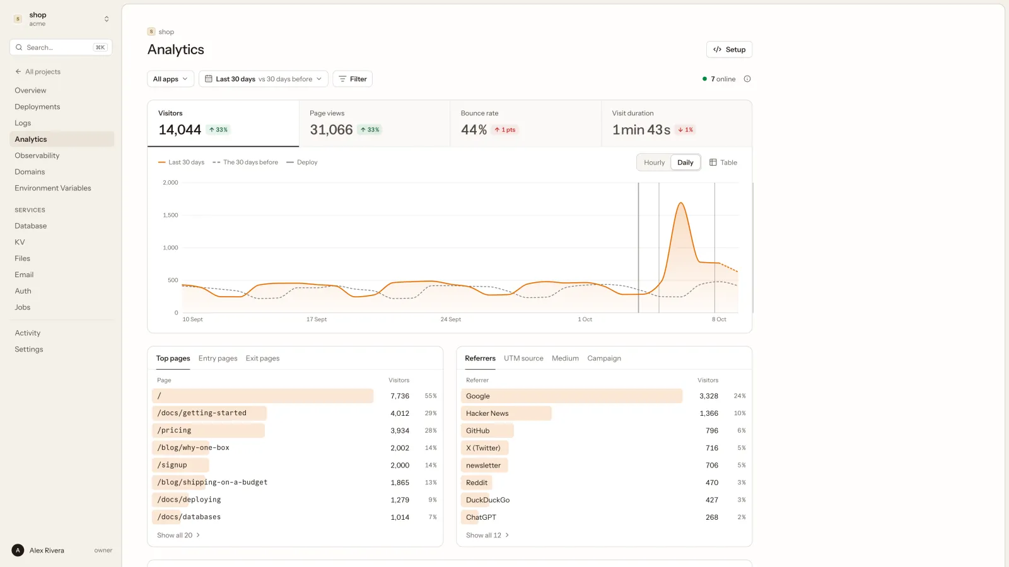This screenshot has height=567, width=1009.
Task: Click the shop breadcrumb icon above Analytics title
Action: tap(151, 31)
